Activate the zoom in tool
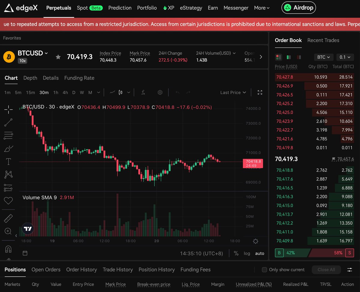360x292 pixels. 8,231
